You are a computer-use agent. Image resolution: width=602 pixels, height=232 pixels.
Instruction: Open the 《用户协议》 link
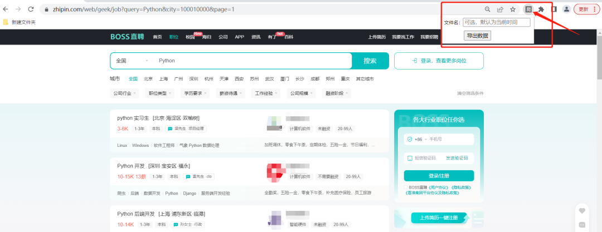point(440,187)
